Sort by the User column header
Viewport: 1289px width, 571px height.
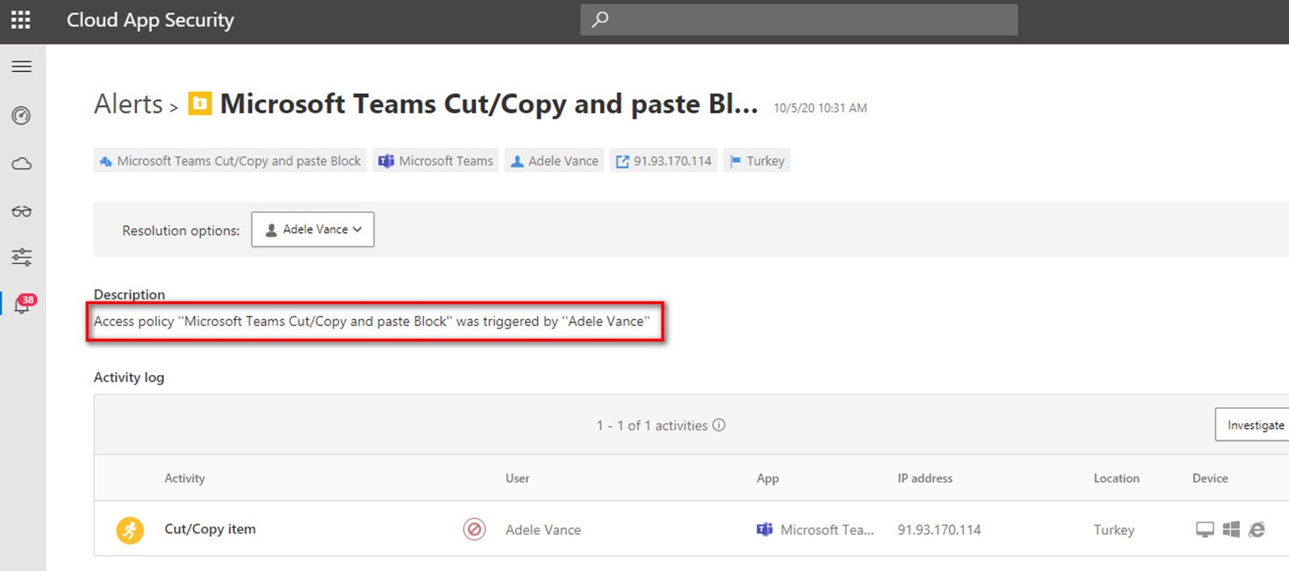517,478
